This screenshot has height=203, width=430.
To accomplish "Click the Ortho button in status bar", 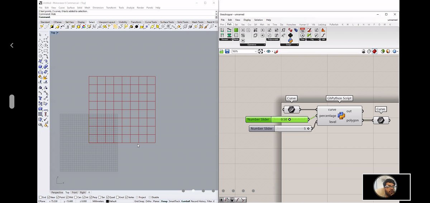I will pyautogui.click(x=148, y=201).
